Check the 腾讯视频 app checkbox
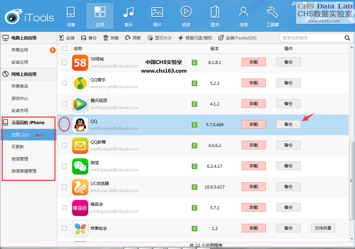This screenshot has height=249, width=355. 64,104
